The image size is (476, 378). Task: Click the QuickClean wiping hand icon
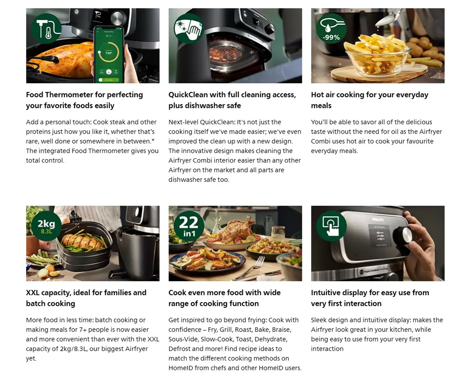coord(189,29)
